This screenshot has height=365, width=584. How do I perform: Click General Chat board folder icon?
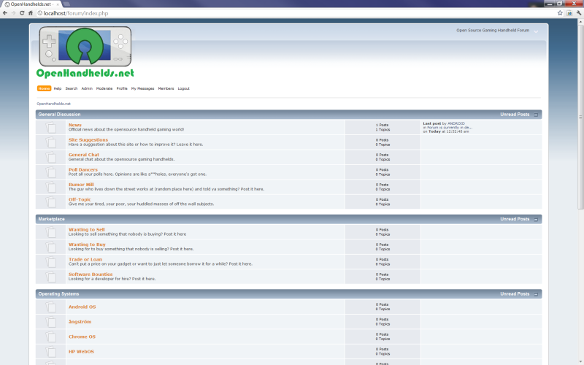50,157
